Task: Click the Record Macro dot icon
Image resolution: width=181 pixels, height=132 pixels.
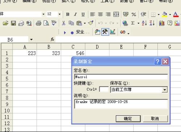Action: (72, 33)
